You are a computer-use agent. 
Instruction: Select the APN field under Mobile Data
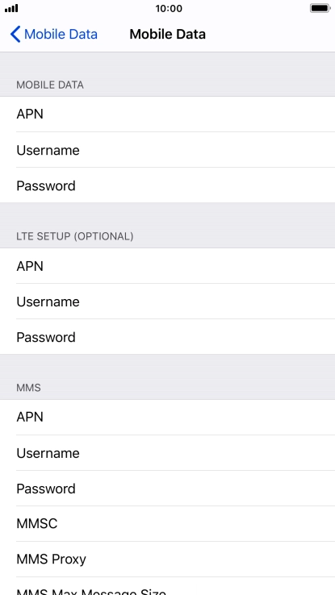(168, 114)
